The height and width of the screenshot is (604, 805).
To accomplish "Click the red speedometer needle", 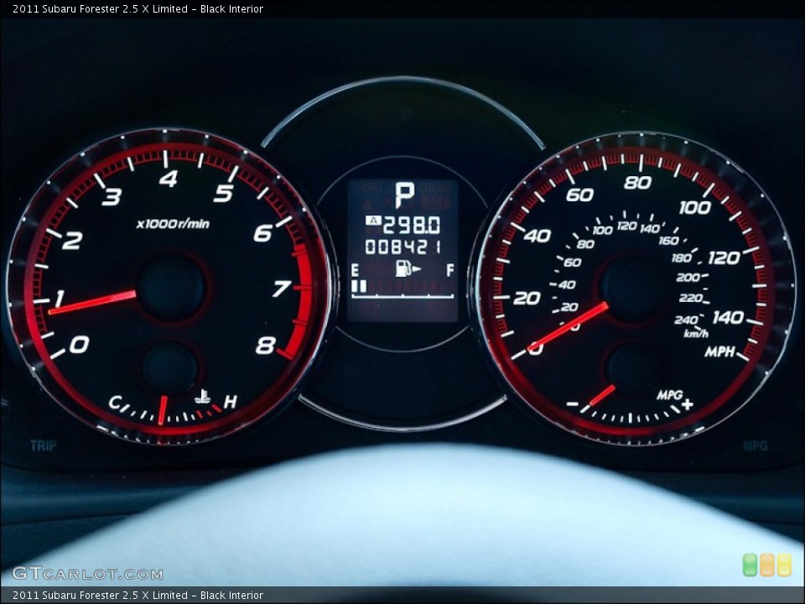I will [569, 326].
